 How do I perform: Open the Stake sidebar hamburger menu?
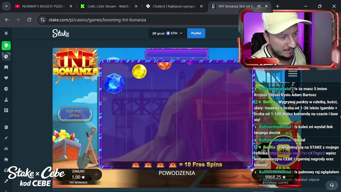(x=6, y=33)
